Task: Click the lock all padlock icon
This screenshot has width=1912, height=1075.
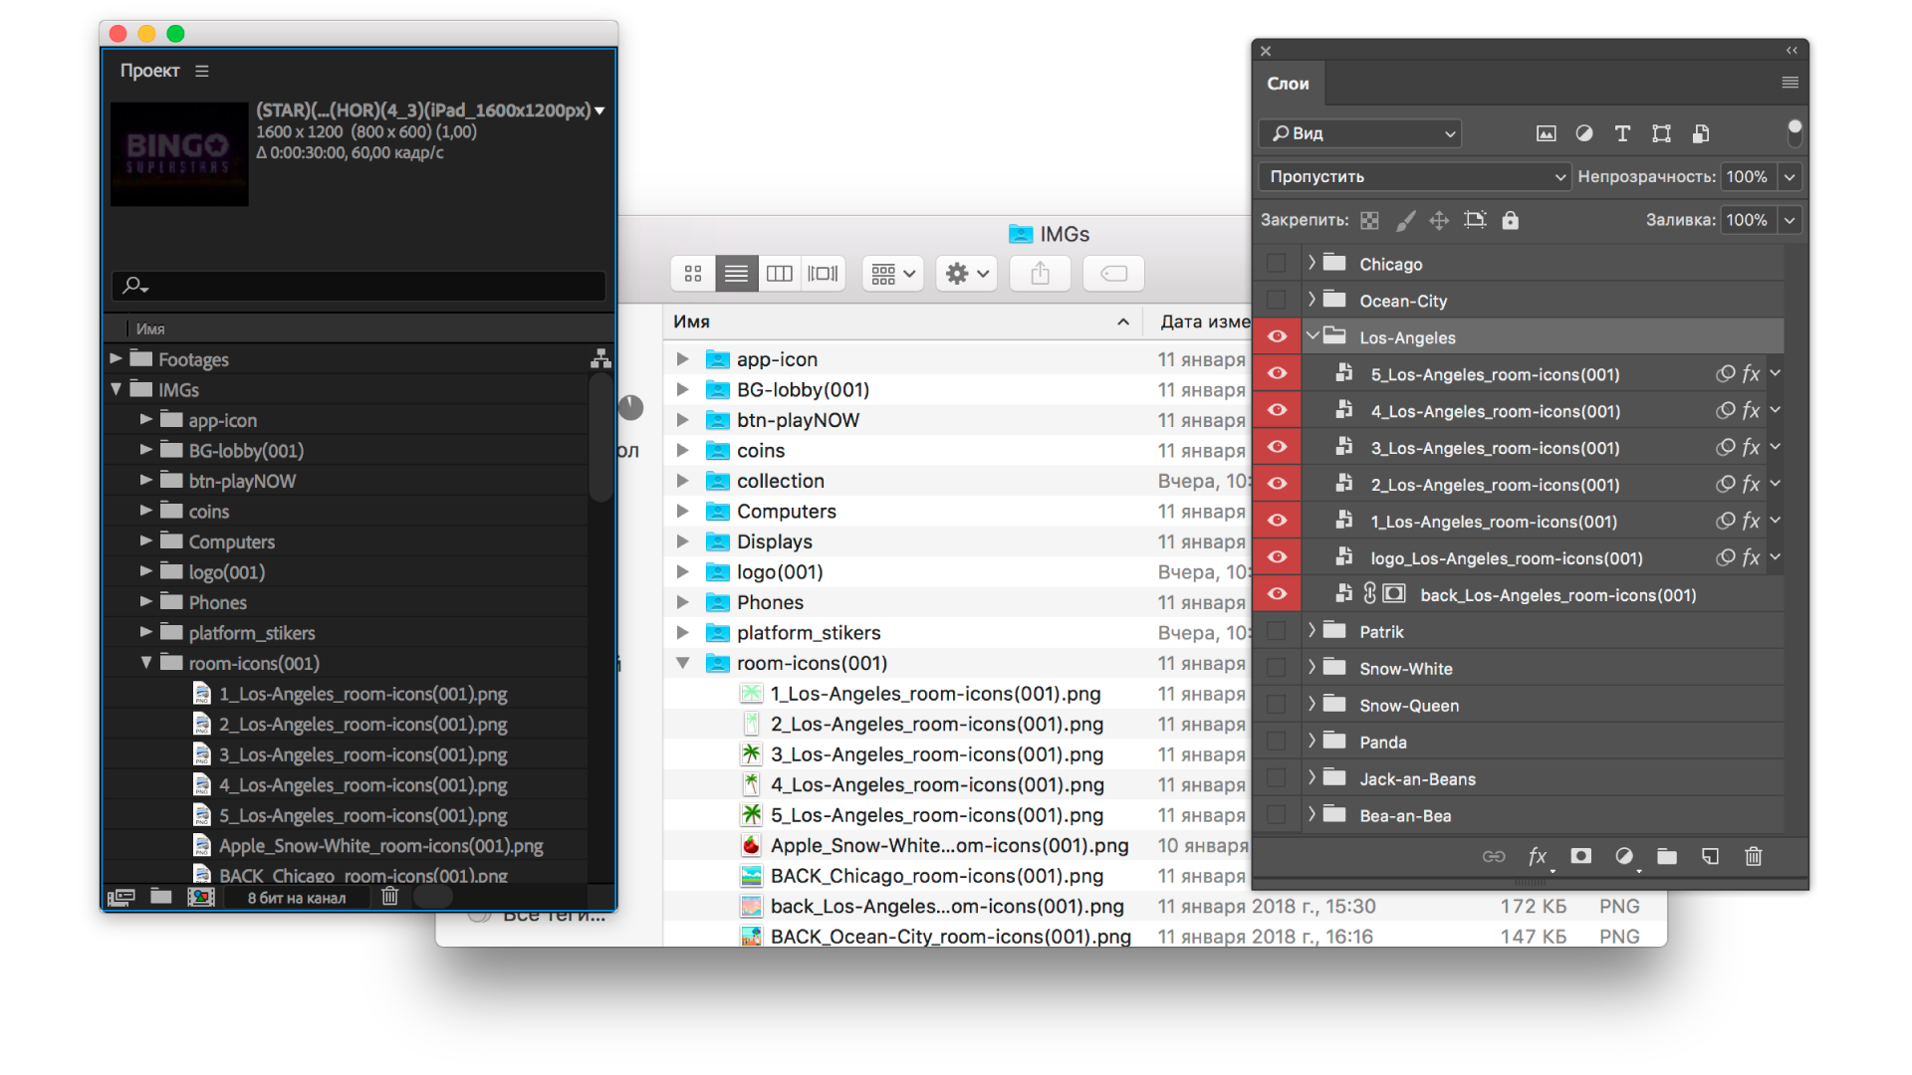Action: (1511, 220)
